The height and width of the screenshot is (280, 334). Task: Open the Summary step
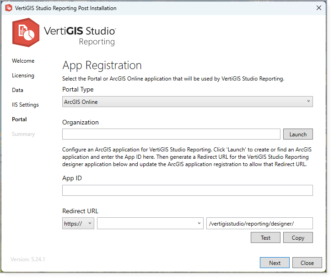click(23, 134)
